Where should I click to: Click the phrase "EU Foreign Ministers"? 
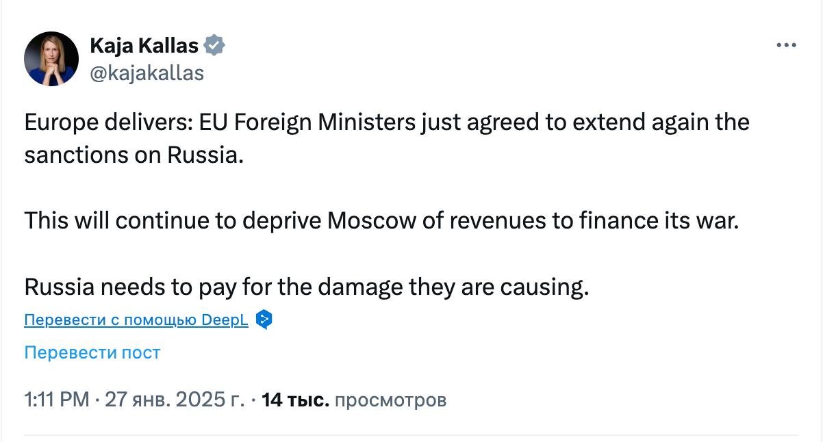(307, 122)
